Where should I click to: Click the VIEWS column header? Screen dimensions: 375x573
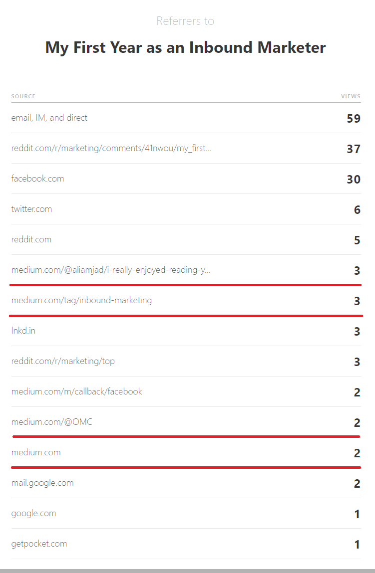point(351,96)
